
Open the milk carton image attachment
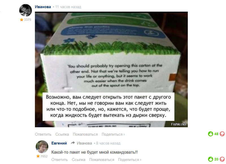click(111, 69)
